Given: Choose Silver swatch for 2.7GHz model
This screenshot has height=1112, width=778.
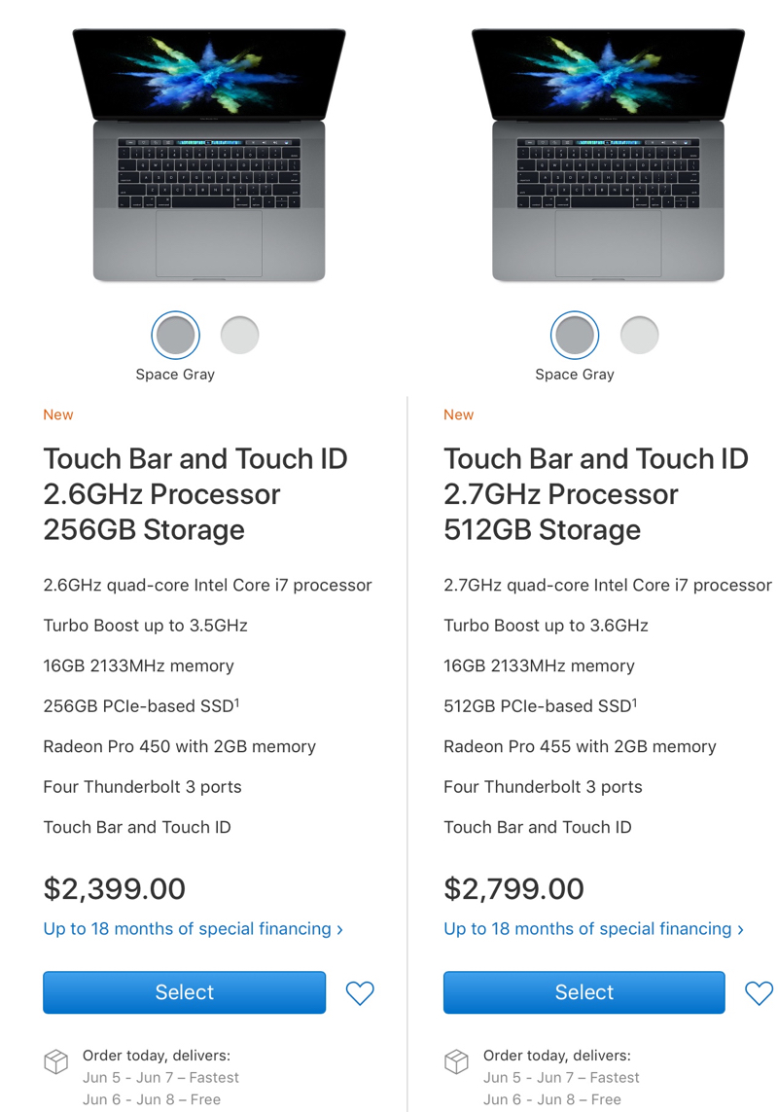Looking at the screenshot, I should pyautogui.click(x=640, y=335).
